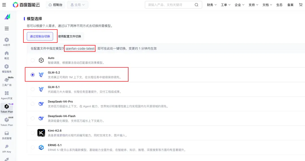Click the GLM-5.2 model logo
The height and width of the screenshot is (161, 305).
(x=41, y=75)
